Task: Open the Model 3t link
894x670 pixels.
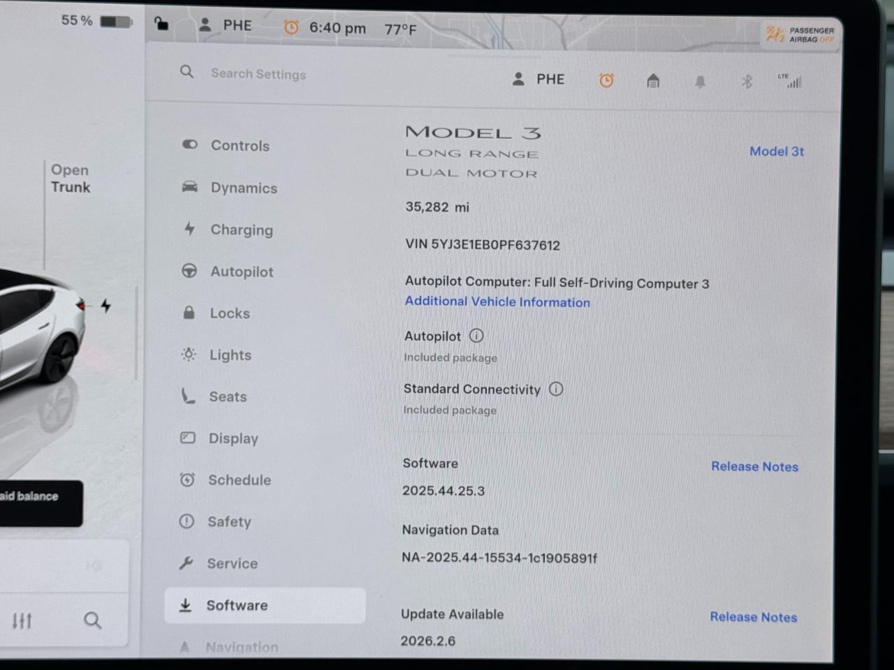Action: pos(777,151)
